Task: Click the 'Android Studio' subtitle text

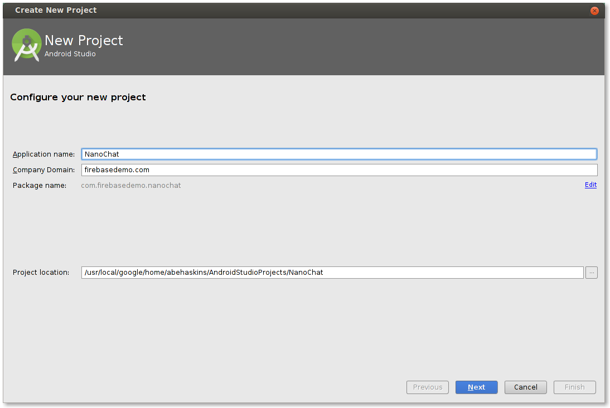Action: tap(70, 54)
